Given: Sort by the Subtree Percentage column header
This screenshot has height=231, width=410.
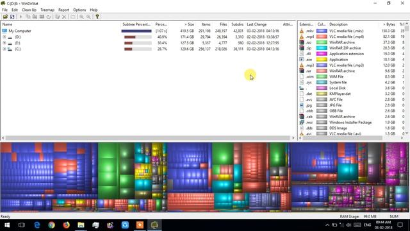Looking at the screenshot, I should point(136,24).
